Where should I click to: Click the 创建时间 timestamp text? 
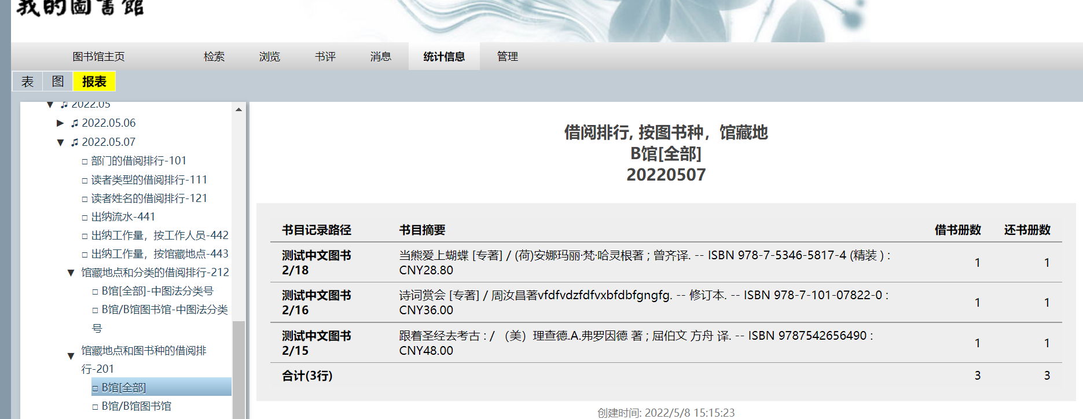(x=666, y=413)
